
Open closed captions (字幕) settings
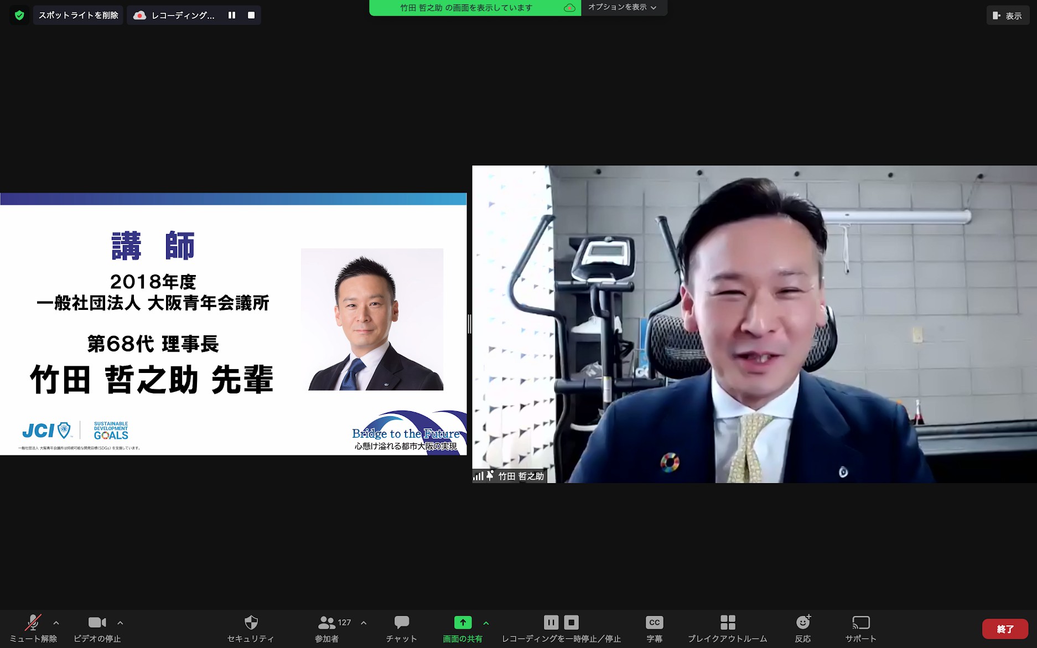[x=654, y=628]
